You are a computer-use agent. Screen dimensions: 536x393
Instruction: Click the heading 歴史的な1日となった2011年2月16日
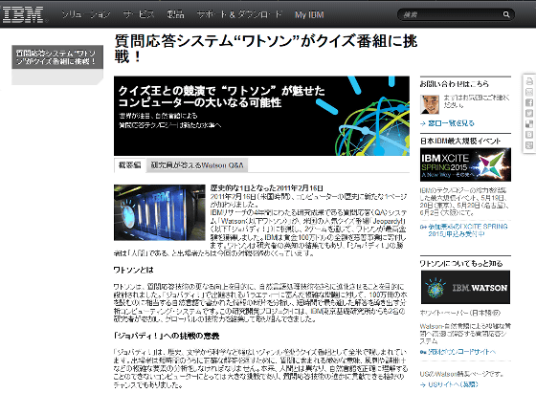(267, 188)
